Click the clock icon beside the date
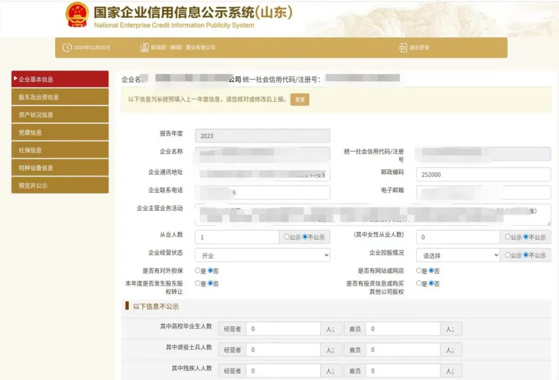 point(67,48)
